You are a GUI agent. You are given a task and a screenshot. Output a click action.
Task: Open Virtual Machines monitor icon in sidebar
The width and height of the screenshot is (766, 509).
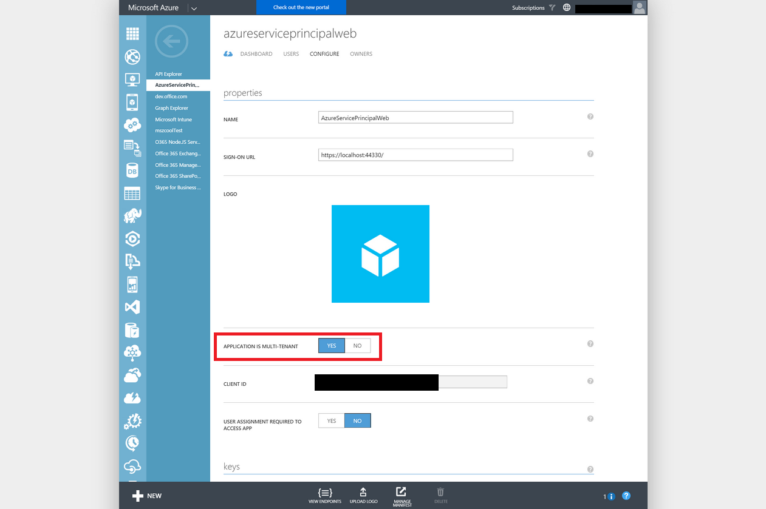pos(132,79)
